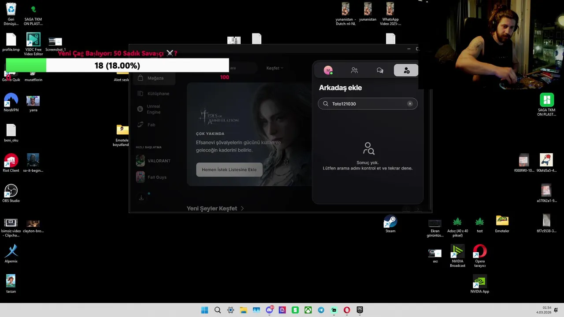Open Riot Client desktop shortcut

point(11,163)
